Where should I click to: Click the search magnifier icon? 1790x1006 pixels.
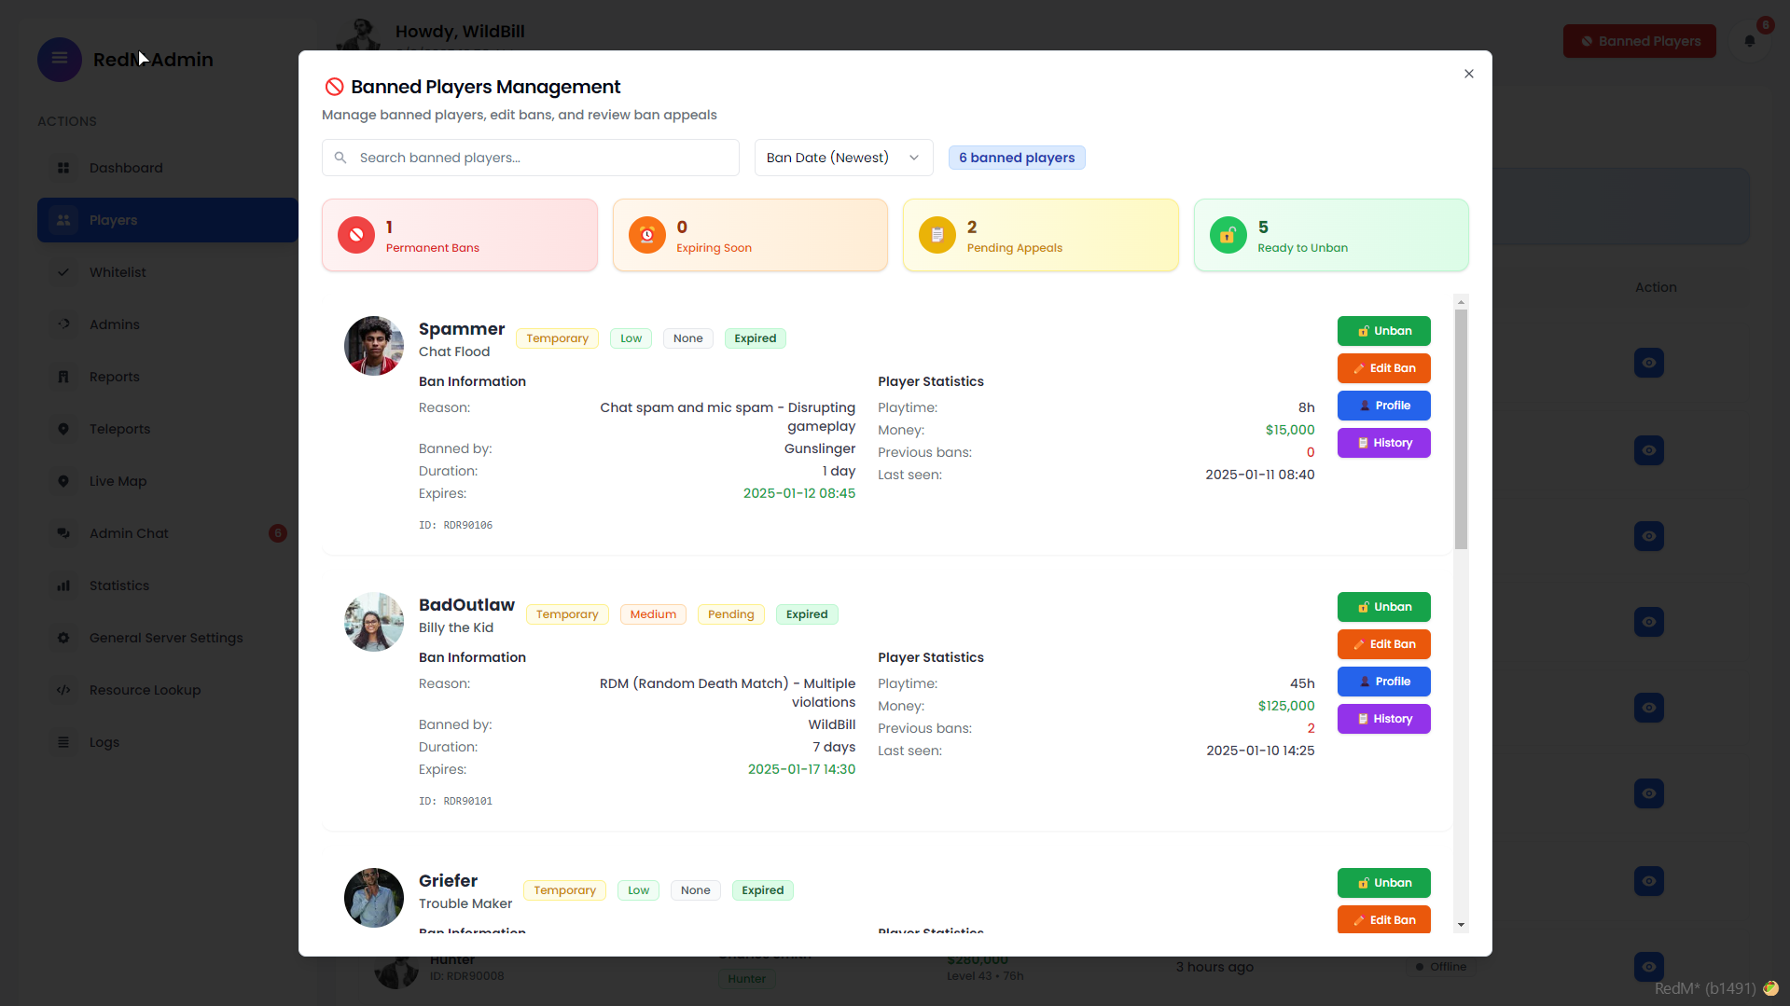(x=340, y=158)
